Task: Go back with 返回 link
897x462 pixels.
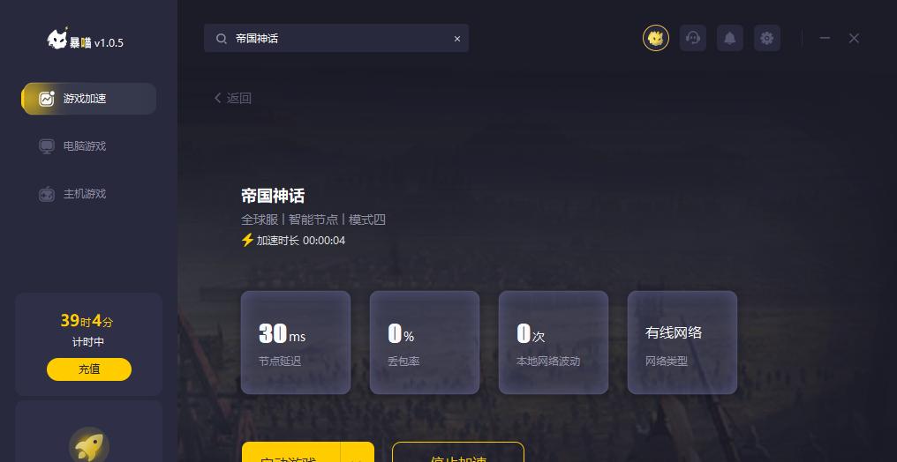Action: coord(233,98)
